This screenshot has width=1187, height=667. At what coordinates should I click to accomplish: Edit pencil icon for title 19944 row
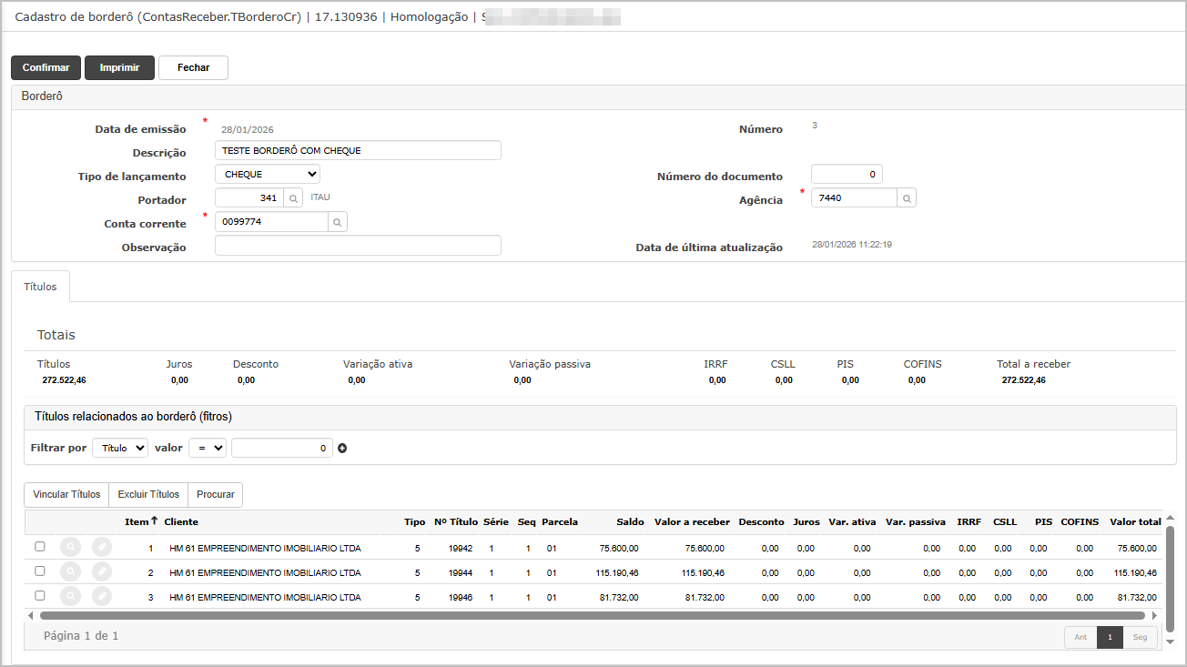(x=102, y=571)
